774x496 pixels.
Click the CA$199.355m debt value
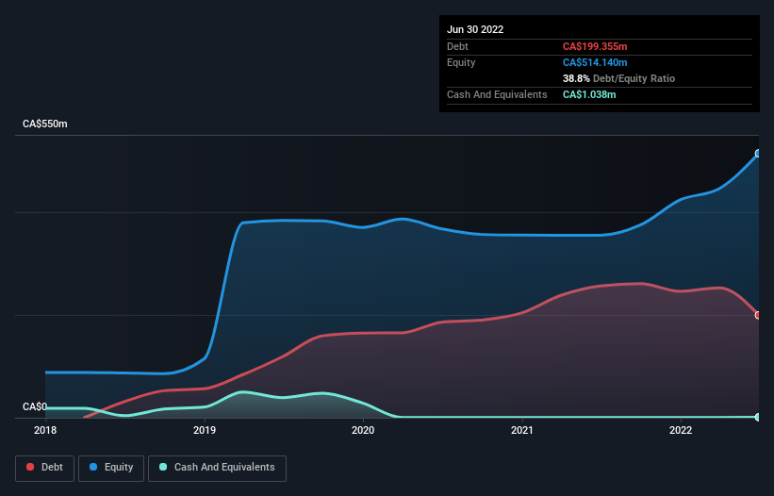(x=595, y=46)
